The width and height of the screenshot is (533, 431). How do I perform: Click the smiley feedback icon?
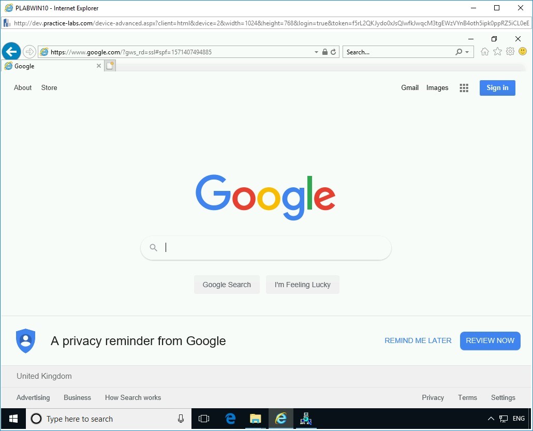pos(523,52)
